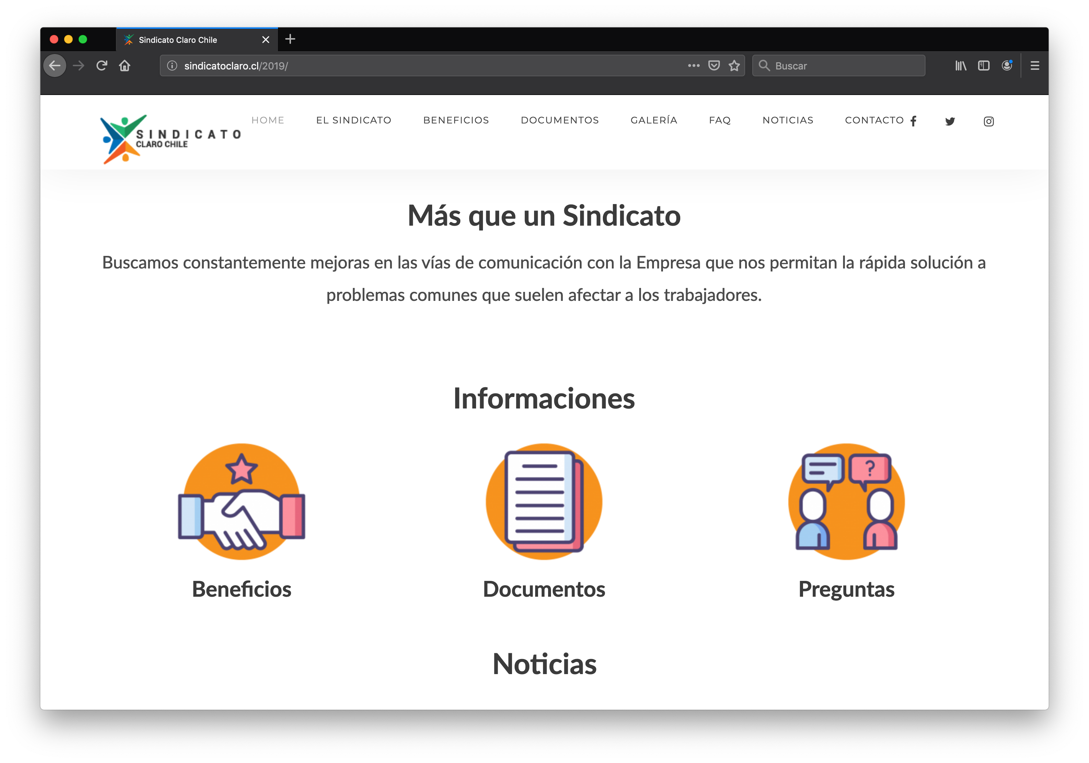1089x763 pixels.
Task: Open the Library icon in toolbar
Action: tap(960, 66)
